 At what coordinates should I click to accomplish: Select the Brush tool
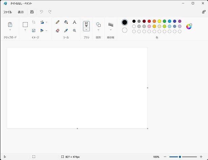[x=86, y=24]
